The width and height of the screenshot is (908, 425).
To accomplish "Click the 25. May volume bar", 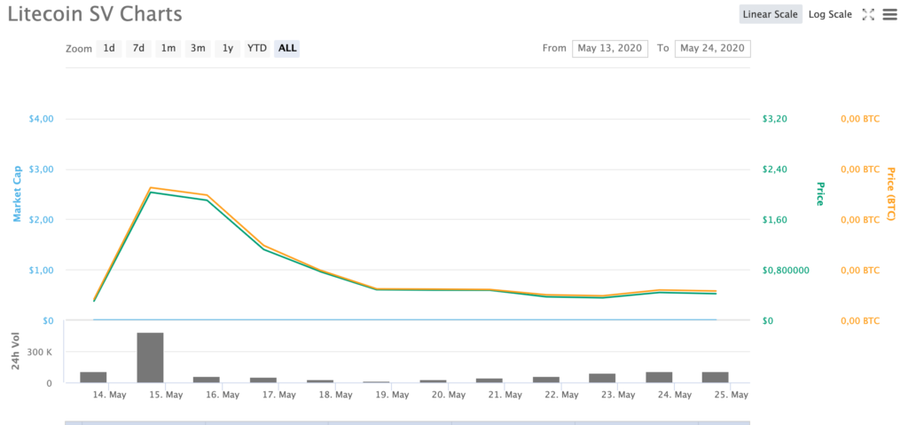I will click(x=716, y=377).
